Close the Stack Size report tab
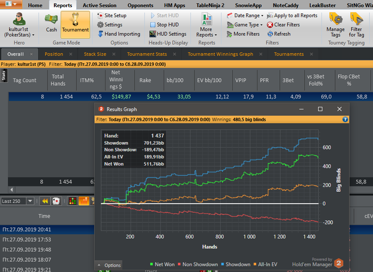 pyautogui.click(x=113, y=54)
